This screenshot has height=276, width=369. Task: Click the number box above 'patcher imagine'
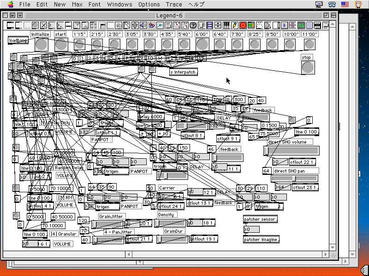pyautogui.click(x=253, y=229)
